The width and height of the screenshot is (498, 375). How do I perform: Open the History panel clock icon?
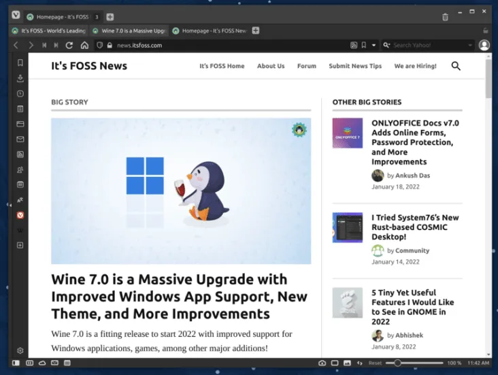[x=20, y=94]
